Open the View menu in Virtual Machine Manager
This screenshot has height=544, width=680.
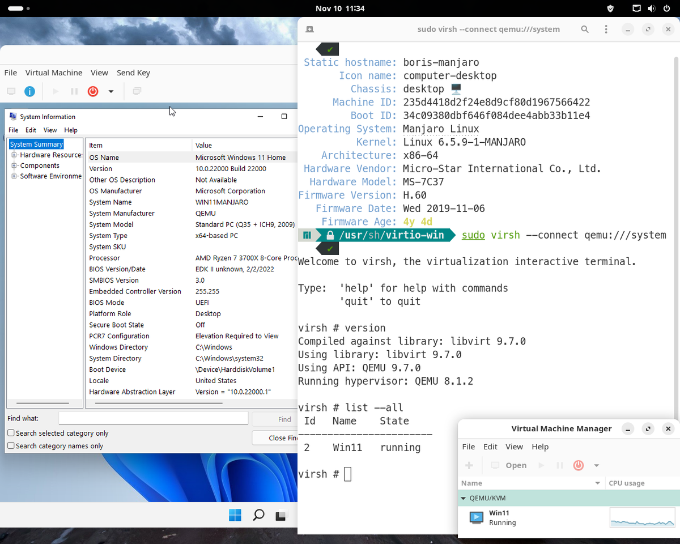point(514,447)
